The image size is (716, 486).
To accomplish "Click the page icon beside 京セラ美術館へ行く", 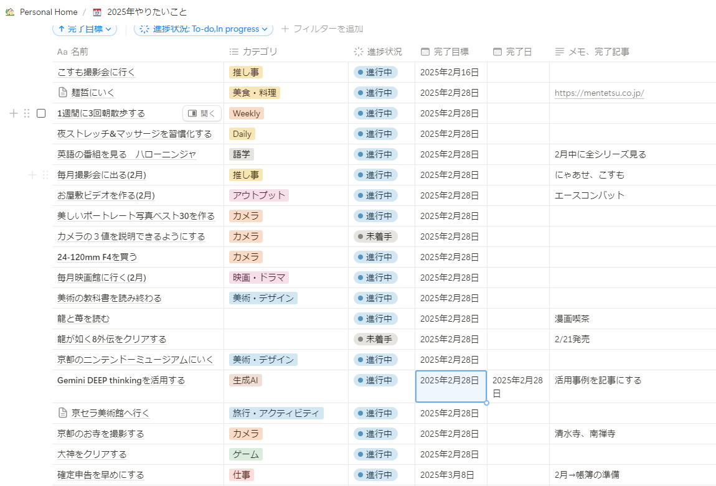I will (62, 413).
